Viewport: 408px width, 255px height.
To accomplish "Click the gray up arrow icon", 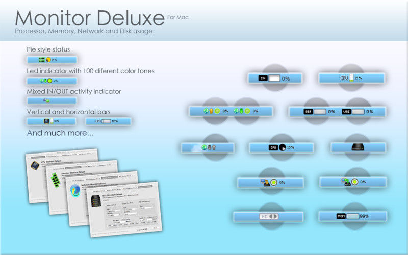I will (x=214, y=147).
